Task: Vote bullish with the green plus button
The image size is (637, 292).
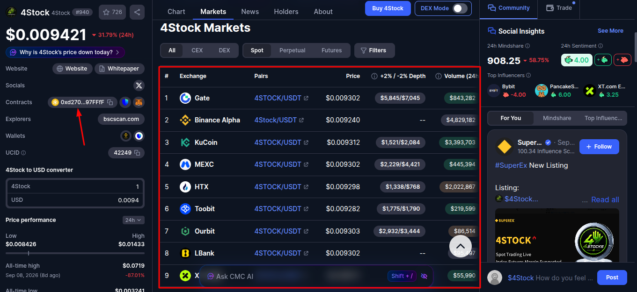Action: pyautogui.click(x=603, y=60)
